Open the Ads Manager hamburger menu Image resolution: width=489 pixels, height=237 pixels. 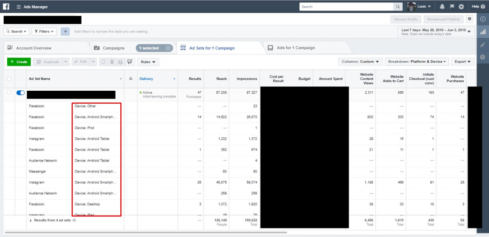coord(19,7)
